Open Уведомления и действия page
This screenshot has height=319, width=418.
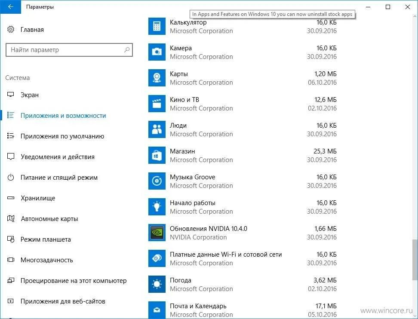(x=58, y=156)
